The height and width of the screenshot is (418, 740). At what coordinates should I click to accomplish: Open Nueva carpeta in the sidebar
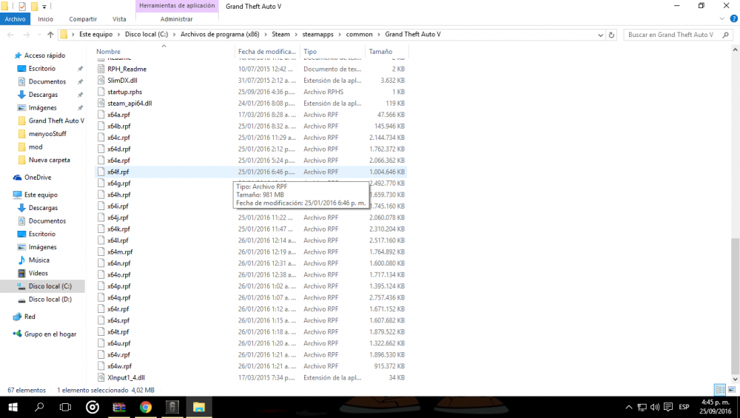pos(49,160)
